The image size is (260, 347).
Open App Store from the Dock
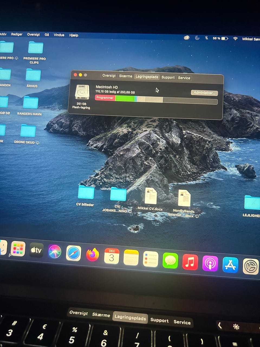pos(230,265)
